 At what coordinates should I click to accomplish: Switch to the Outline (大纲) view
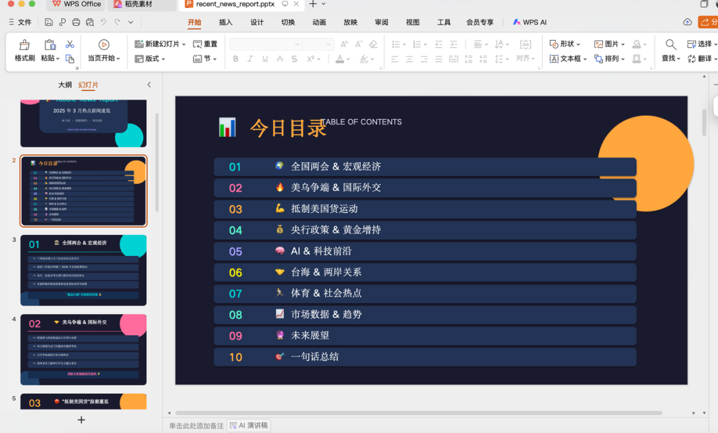(x=64, y=85)
